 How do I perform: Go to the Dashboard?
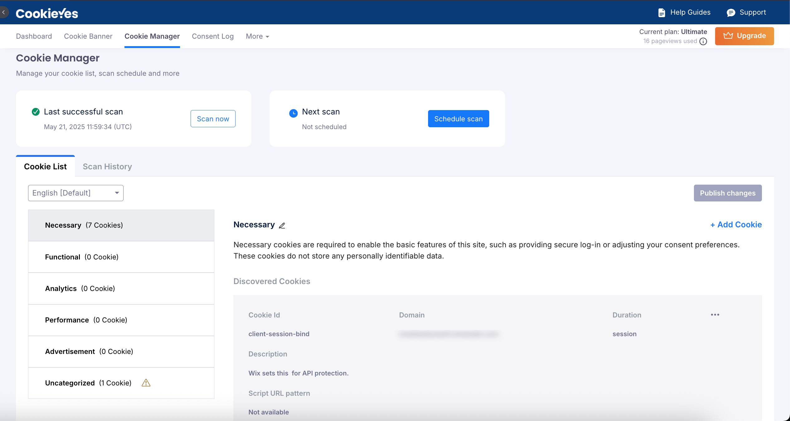(x=34, y=36)
